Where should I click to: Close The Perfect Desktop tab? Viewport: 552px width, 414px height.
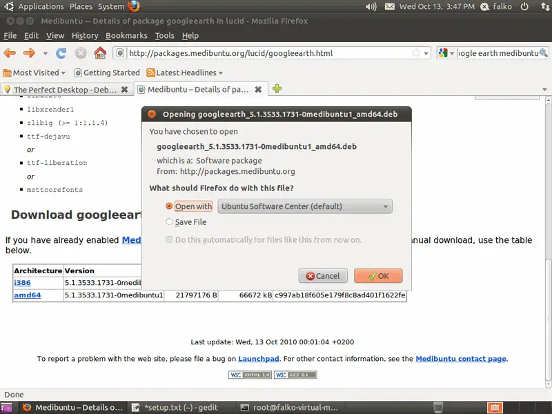coord(124,90)
